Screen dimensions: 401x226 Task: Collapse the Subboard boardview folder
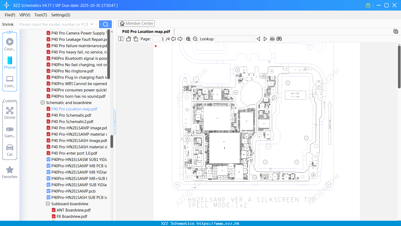(x=48, y=204)
